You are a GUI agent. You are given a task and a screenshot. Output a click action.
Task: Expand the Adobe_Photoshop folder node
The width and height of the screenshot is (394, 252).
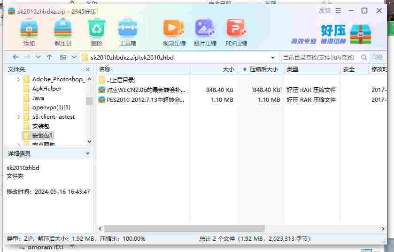[x=18, y=80]
